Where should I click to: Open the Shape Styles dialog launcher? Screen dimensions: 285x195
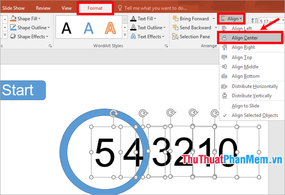click(x=50, y=46)
